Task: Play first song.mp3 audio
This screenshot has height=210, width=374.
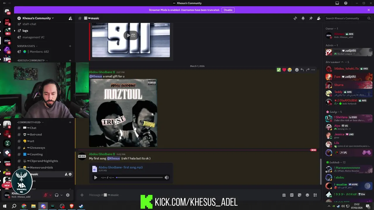Action: click(96, 177)
